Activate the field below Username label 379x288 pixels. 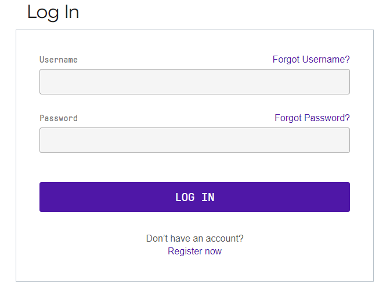point(194,82)
